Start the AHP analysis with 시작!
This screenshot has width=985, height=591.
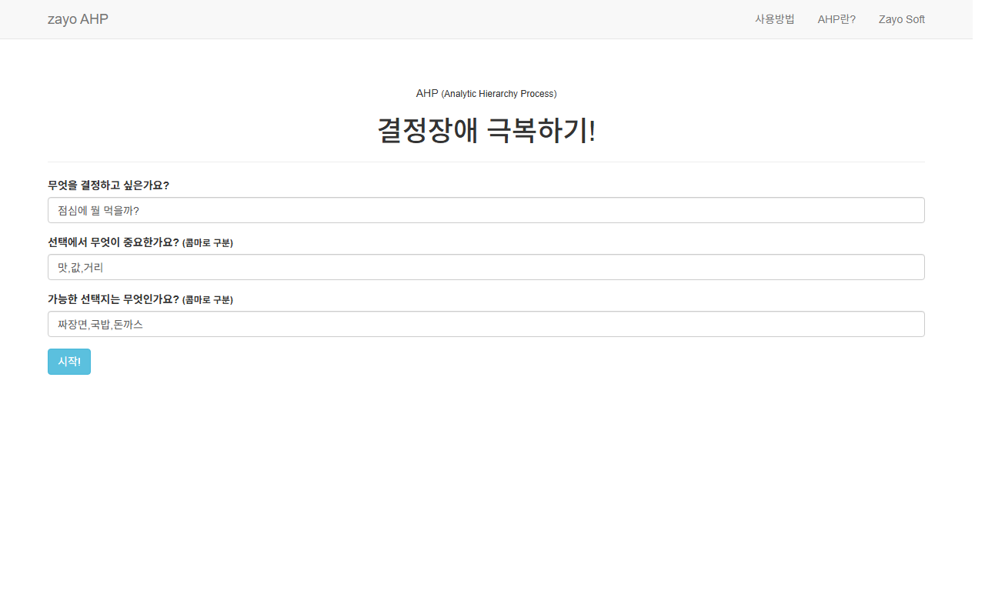(x=68, y=361)
